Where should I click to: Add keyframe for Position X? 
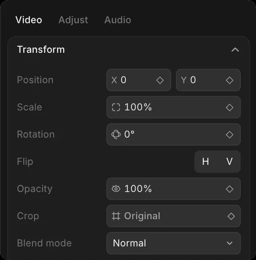tap(160, 80)
